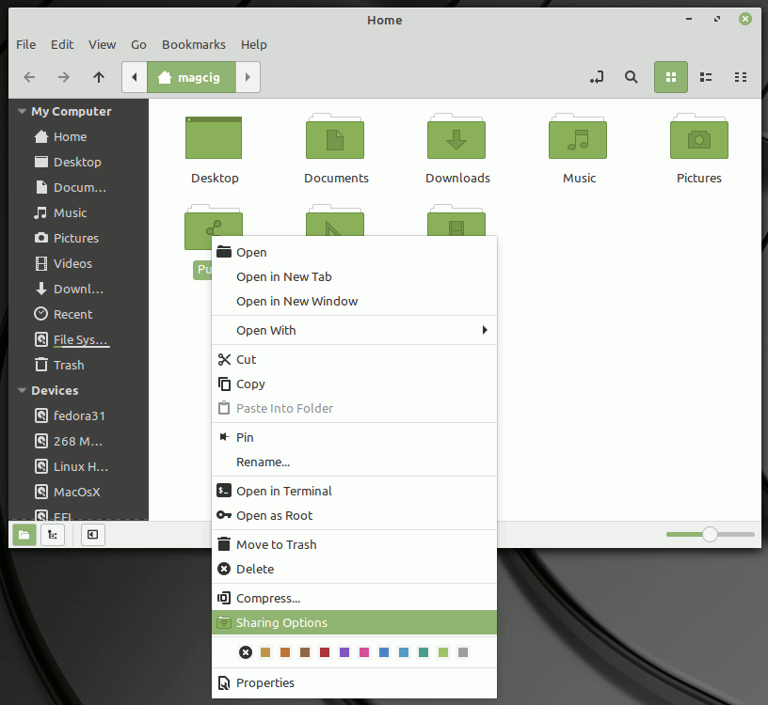Pick the pink folder color swatch
The width and height of the screenshot is (768, 705).
364,652
